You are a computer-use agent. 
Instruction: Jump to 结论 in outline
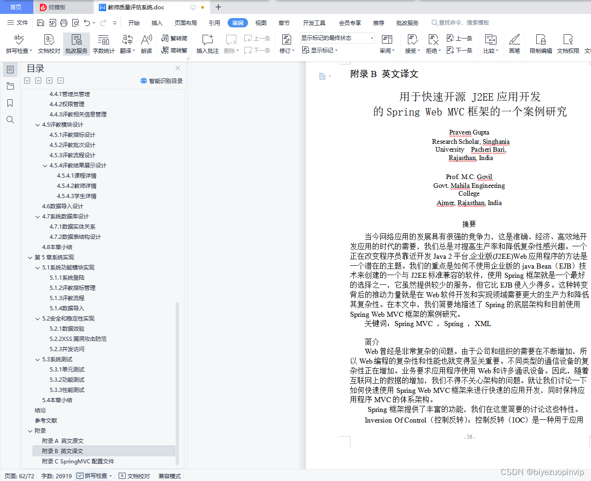point(40,410)
